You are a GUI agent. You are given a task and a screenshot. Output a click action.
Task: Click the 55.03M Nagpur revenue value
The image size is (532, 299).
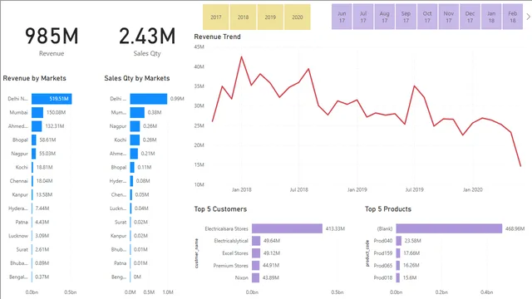pos(47,154)
